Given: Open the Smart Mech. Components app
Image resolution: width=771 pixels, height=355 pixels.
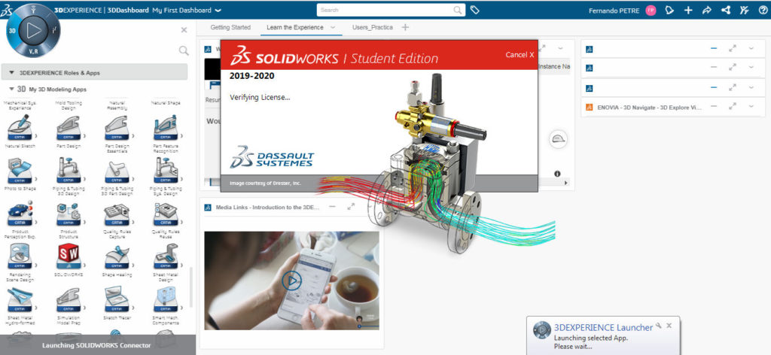Looking at the screenshot, I should click(166, 299).
